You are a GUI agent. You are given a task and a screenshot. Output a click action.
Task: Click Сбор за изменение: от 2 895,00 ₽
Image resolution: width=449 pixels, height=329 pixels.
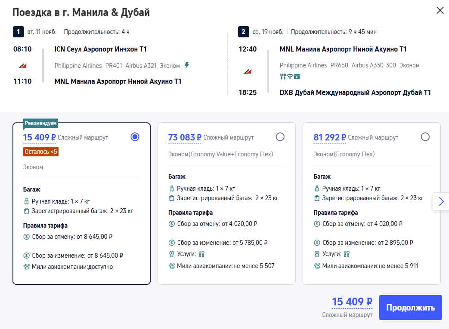pos(368,243)
